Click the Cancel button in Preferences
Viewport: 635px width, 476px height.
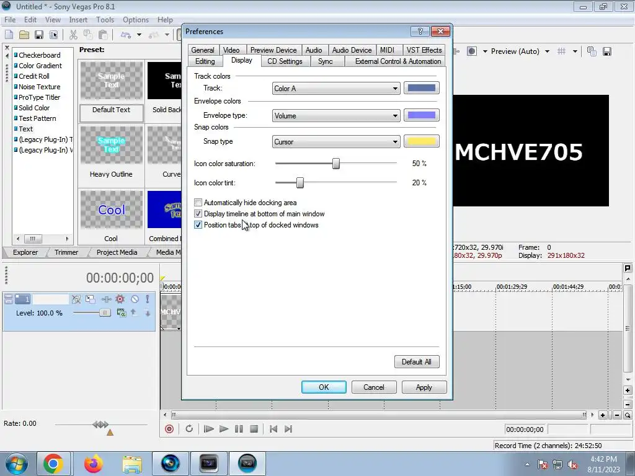374,387
